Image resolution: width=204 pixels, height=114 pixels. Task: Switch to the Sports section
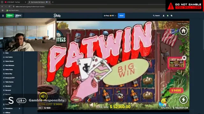18,16
